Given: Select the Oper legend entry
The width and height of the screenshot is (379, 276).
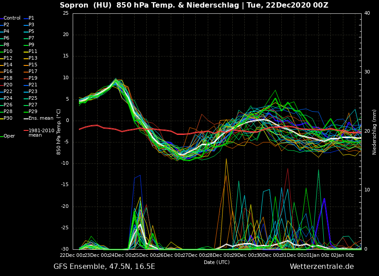Looking at the screenshot, I should 9,136.
